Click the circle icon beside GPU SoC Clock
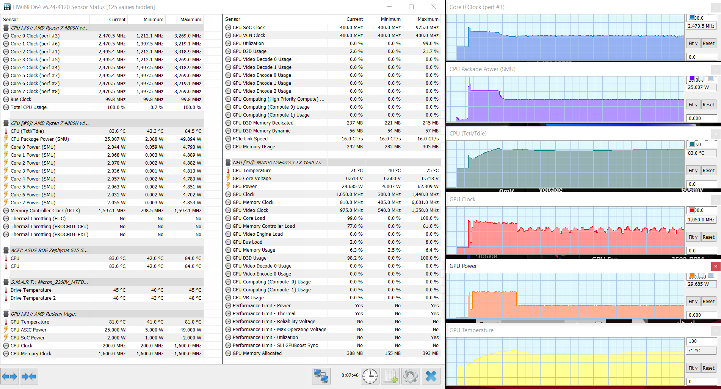 point(228,27)
